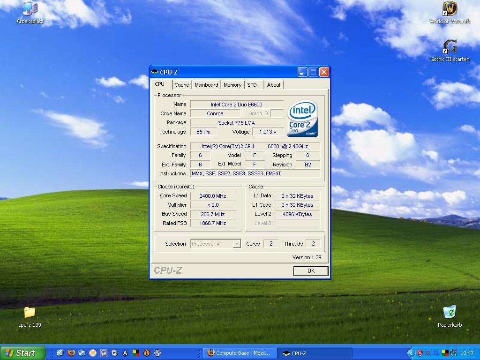
Task: Click the system clock showing 10:47
Action: tap(467, 353)
